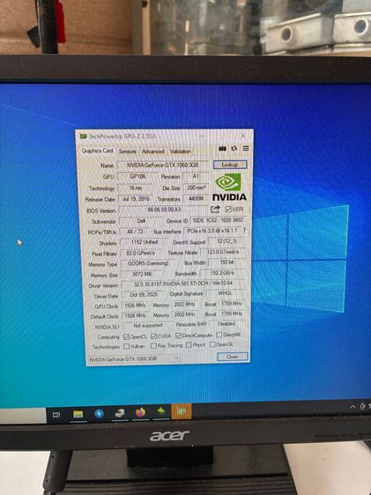371x495 pixels.
Task: Take a GPU-Z screenshot with camera icon
Action: (x=222, y=148)
